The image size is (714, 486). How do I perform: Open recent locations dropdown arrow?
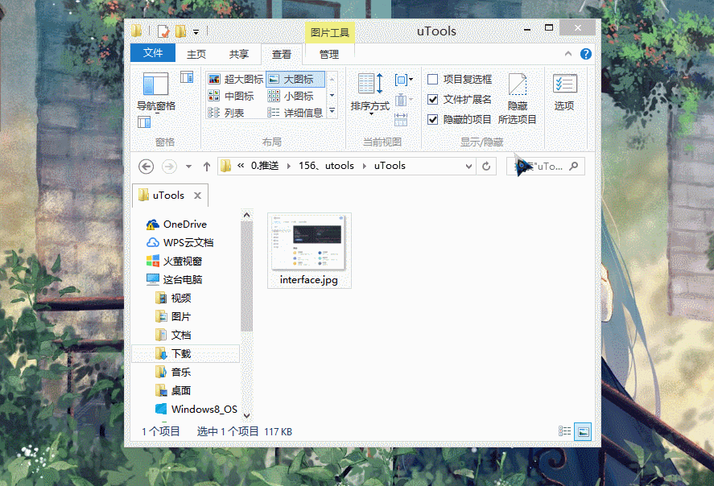[188, 167]
